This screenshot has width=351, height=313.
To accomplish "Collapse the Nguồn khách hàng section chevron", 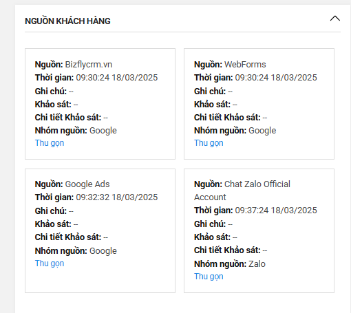I will (335, 19).
